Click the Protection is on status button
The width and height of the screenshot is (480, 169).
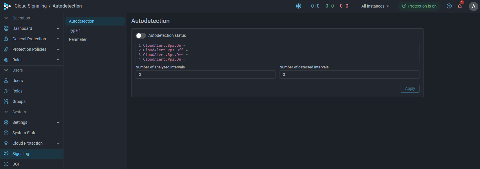pyautogui.click(x=419, y=6)
